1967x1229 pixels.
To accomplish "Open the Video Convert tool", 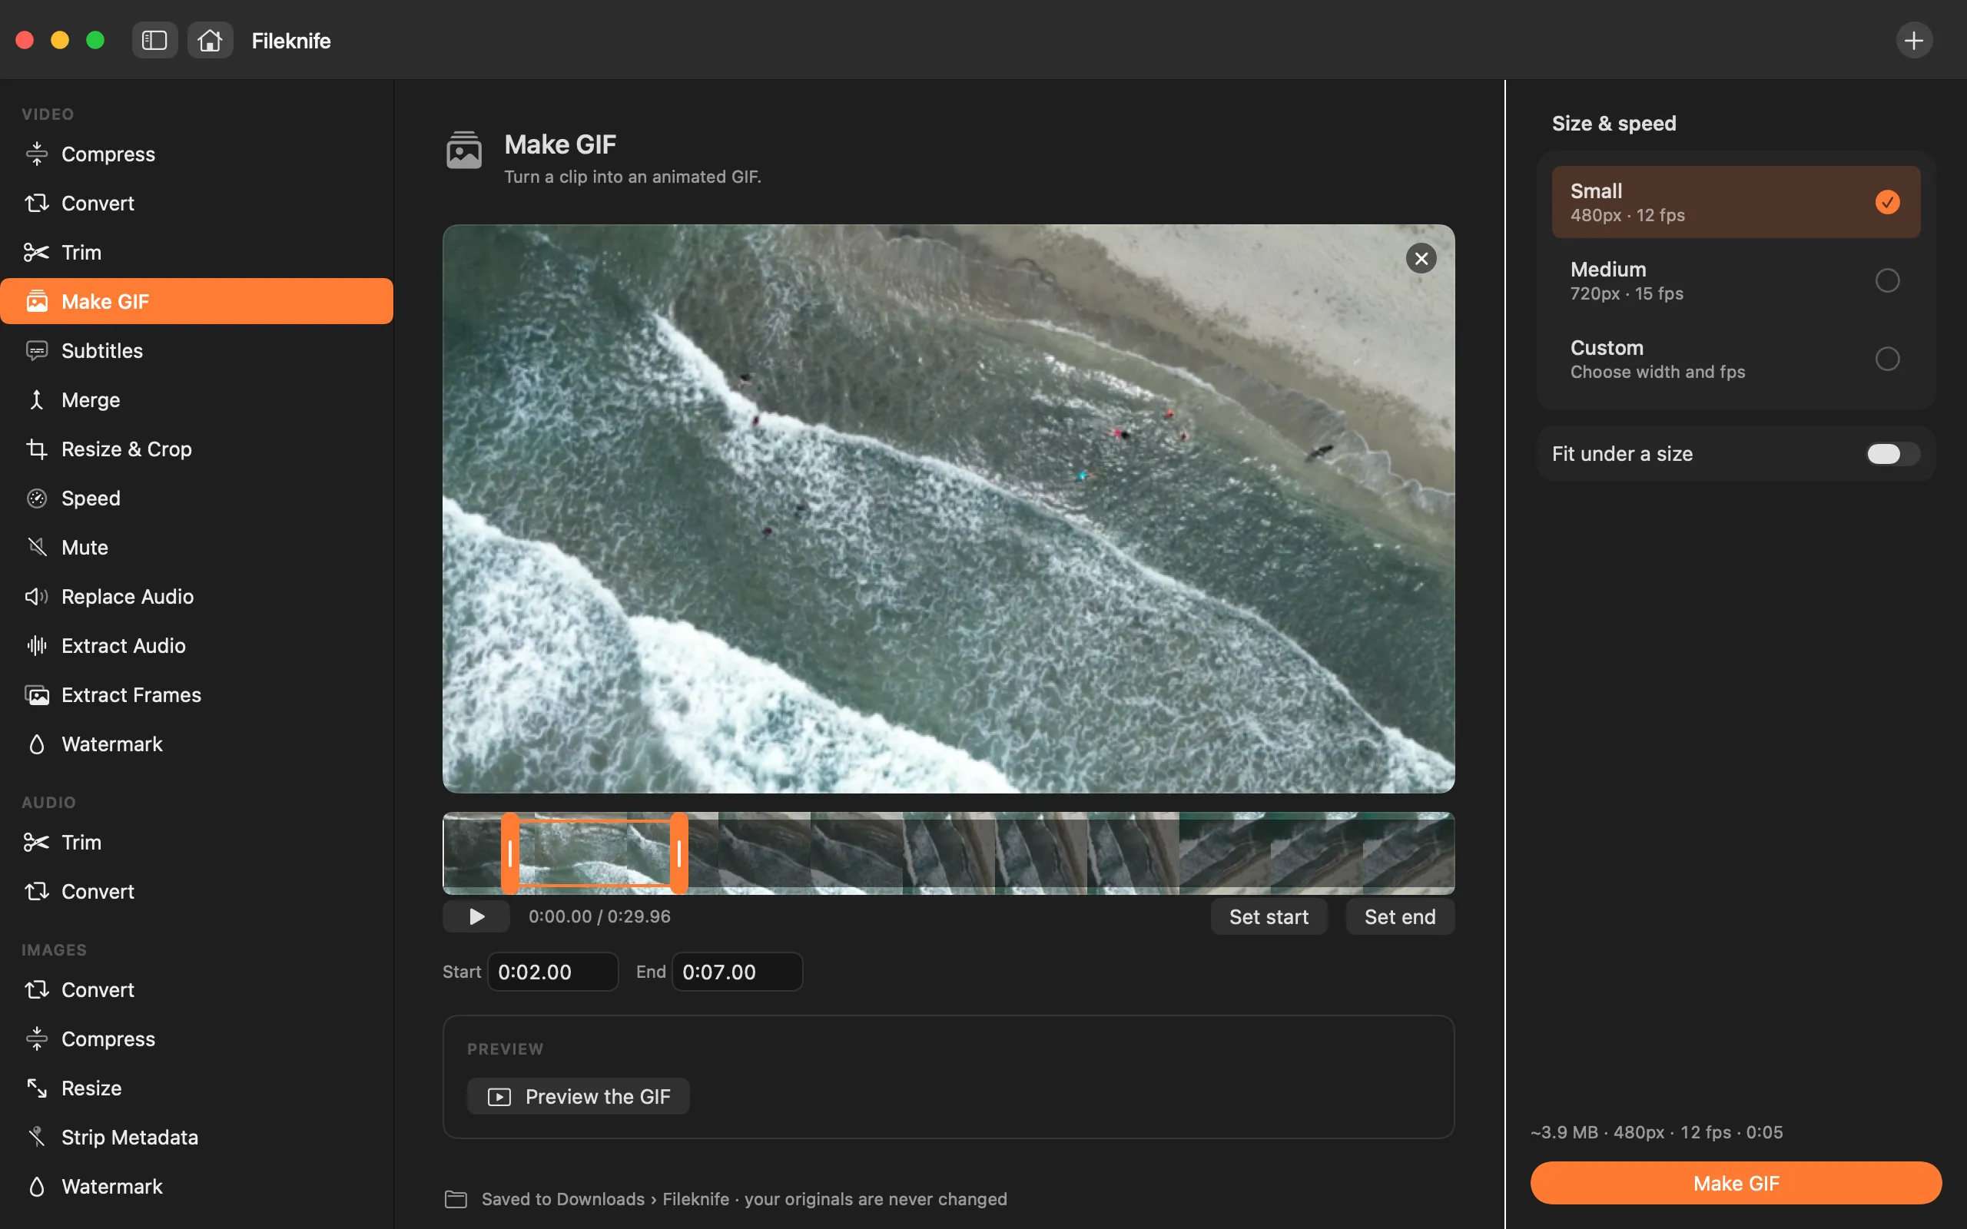I will (x=197, y=204).
